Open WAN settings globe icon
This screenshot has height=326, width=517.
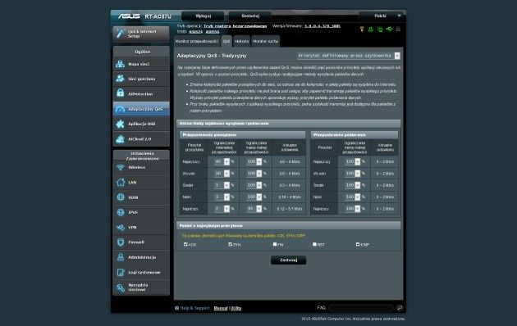pyautogui.click(x=121, y=197)
